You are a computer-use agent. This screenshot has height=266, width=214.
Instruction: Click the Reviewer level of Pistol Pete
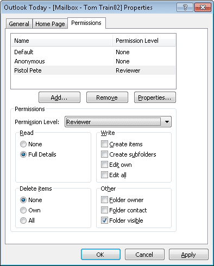(x=128, y=70)
